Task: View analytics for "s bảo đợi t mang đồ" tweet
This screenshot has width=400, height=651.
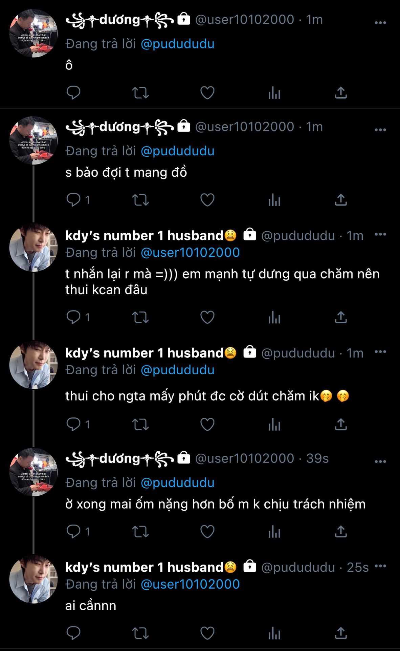Action: [274, 200]
